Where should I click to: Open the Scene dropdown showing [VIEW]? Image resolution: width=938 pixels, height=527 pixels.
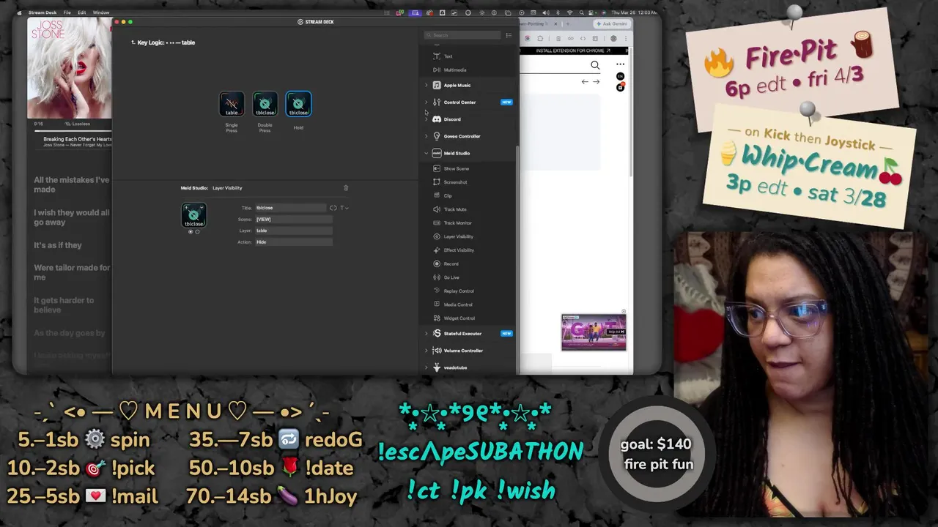293,219
